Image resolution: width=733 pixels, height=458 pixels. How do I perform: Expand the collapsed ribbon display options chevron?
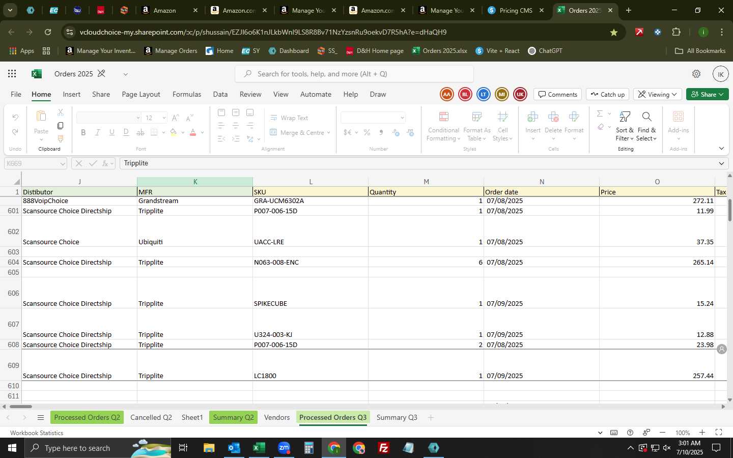721,149
